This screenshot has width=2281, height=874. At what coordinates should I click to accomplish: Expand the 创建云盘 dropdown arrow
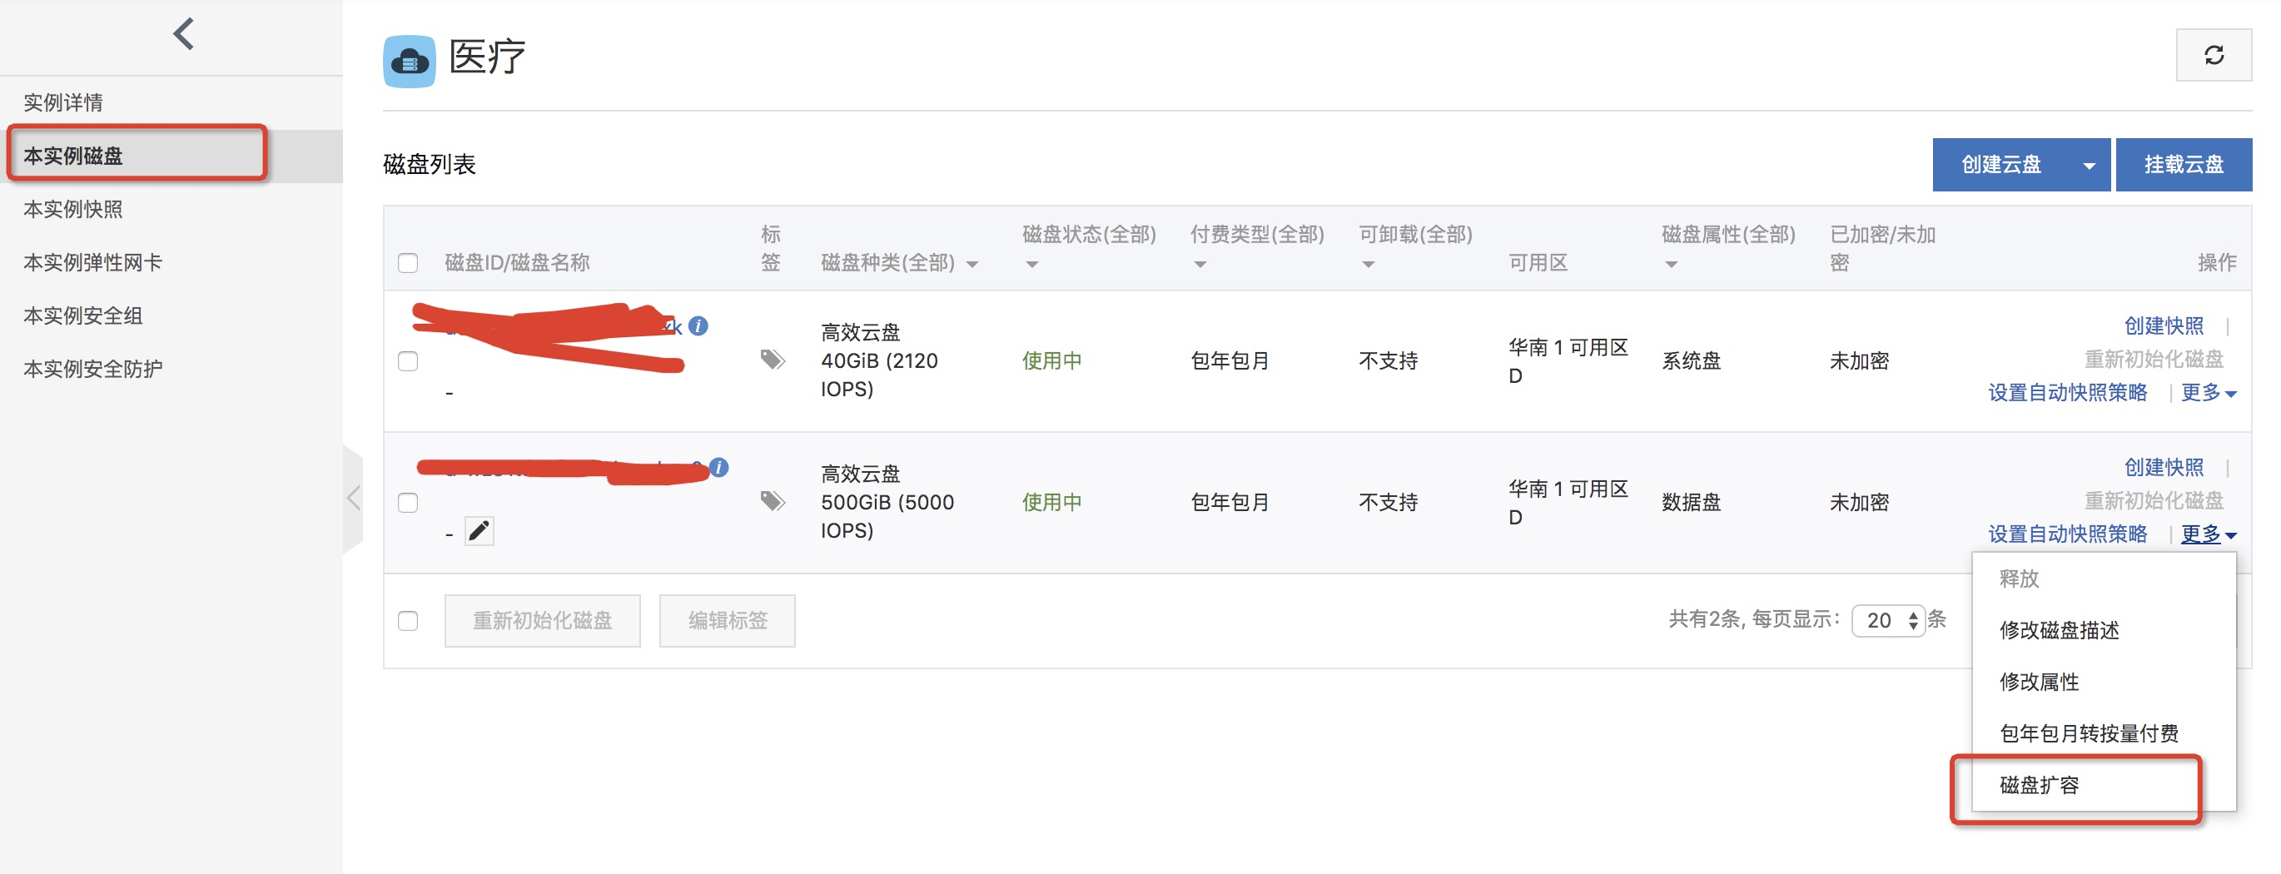pyautogui.click(x=2088, y=164)
